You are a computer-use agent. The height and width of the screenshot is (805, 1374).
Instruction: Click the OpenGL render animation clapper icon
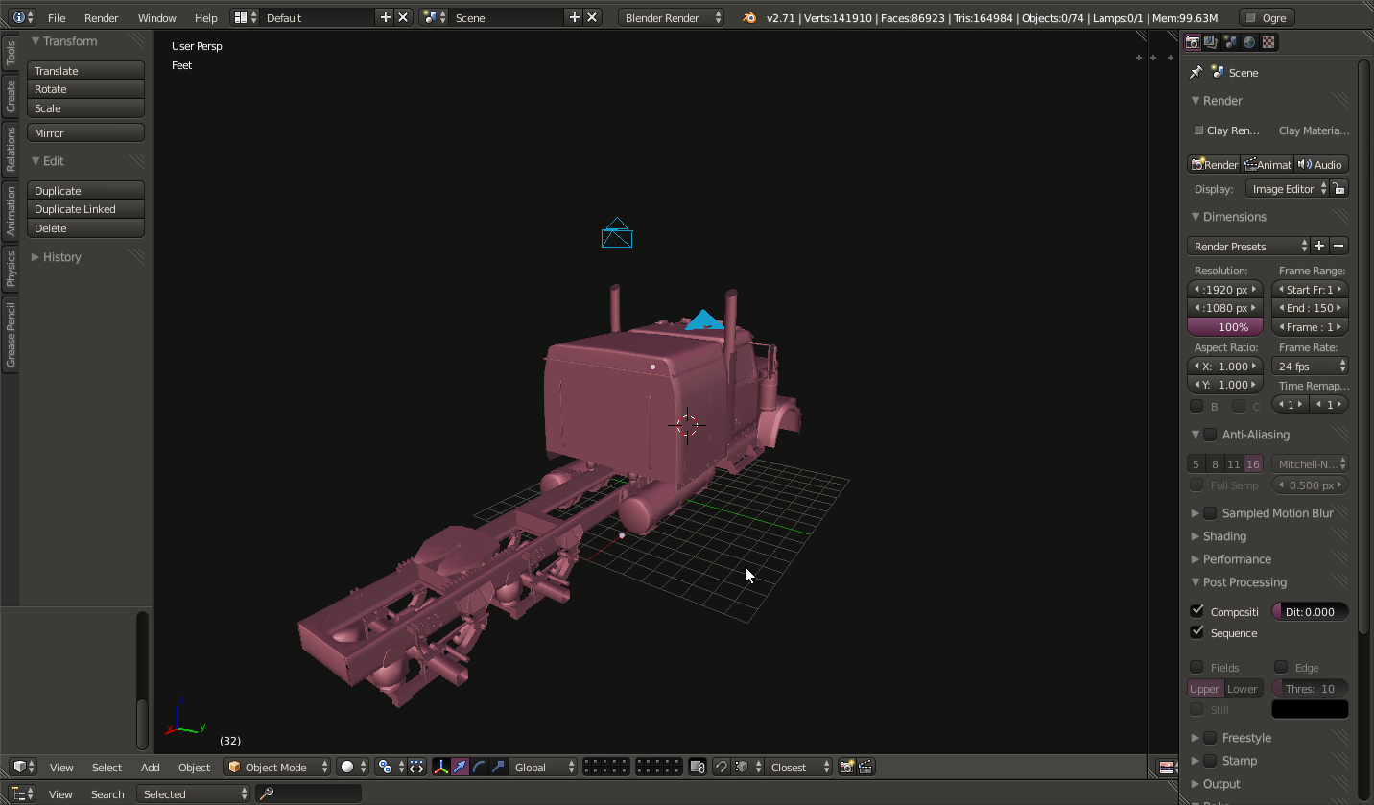865,767
